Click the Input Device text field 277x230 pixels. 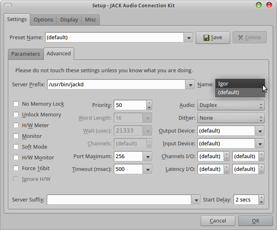tap(226, 144)
